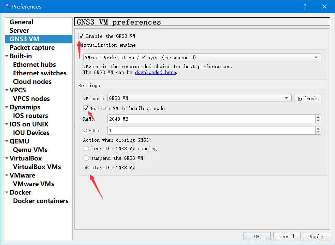Collapse the IOS on UNIX section
This screenshot has width=335, height=245.
[7, 124]
